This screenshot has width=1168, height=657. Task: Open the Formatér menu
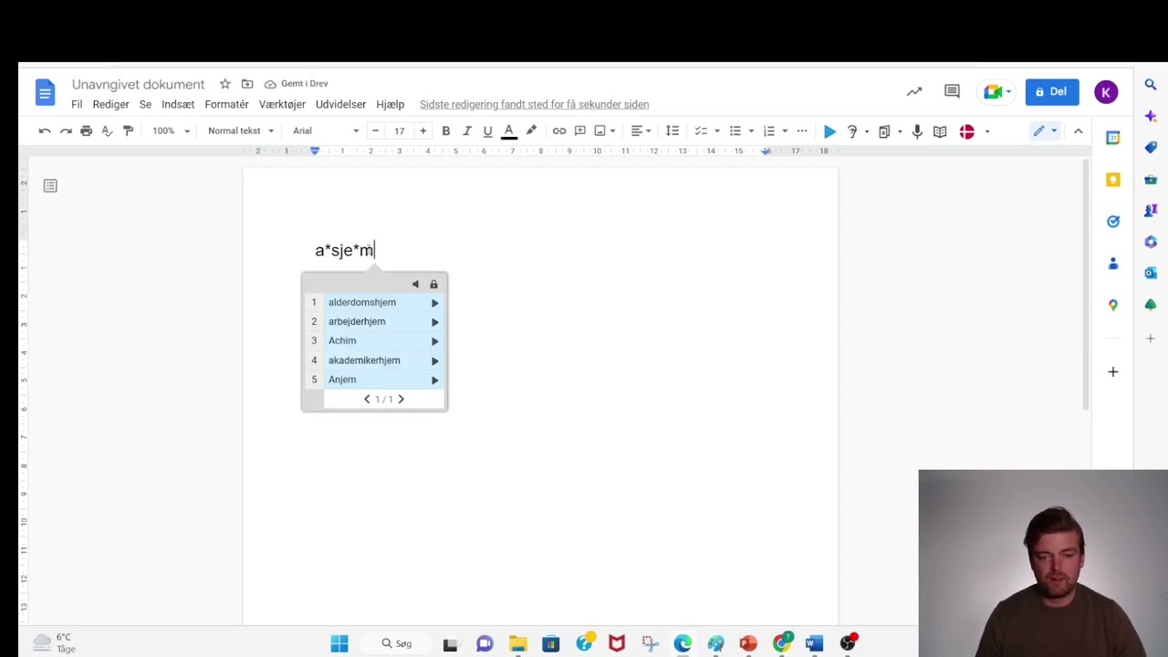[x=226, y=104]
